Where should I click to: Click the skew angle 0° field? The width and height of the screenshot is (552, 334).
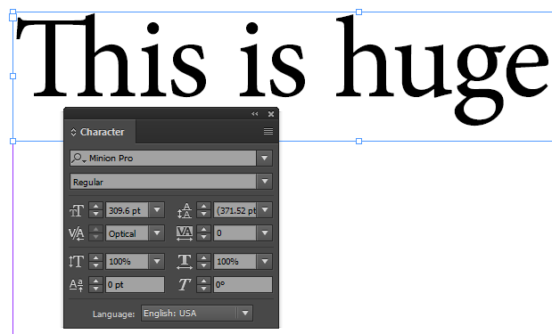[243, 284]
